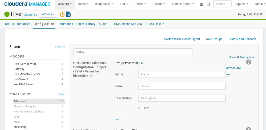266x130 pixels.
Task: Open the running commands scroll icon
Action: coord(209,4)
